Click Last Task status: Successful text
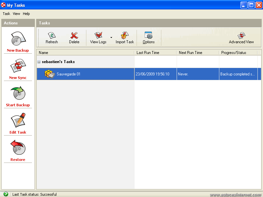The width and height of the screenshot is (263, 197). coord(35,194)
